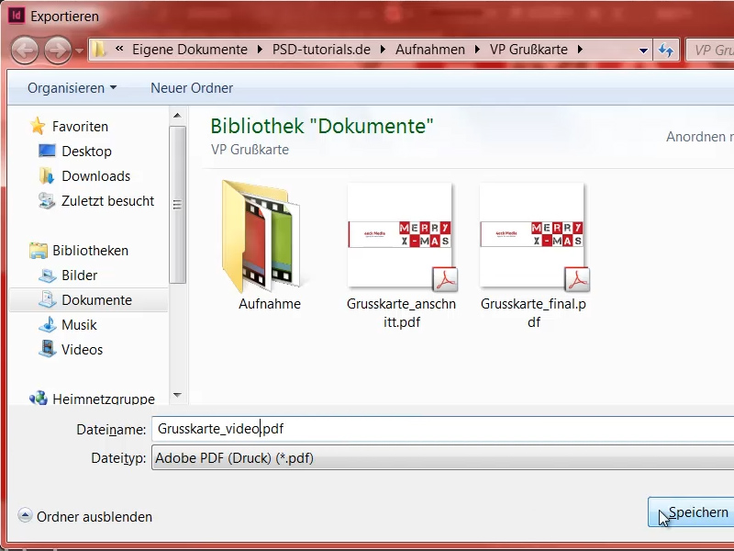Click navigation pane scrollbar down arrow
734x551 pixels.
coord(177,396)
